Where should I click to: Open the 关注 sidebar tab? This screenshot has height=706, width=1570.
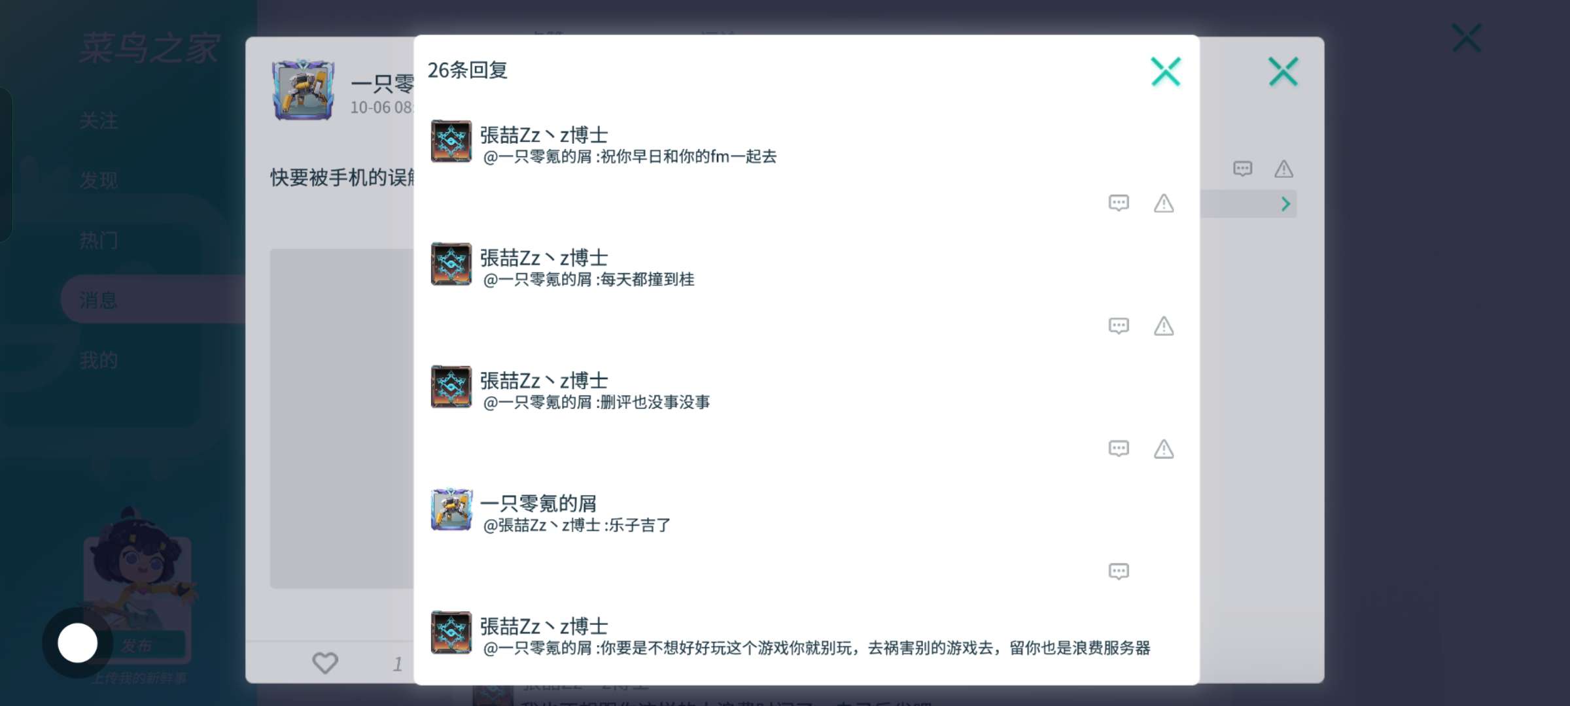pos(99,121)
